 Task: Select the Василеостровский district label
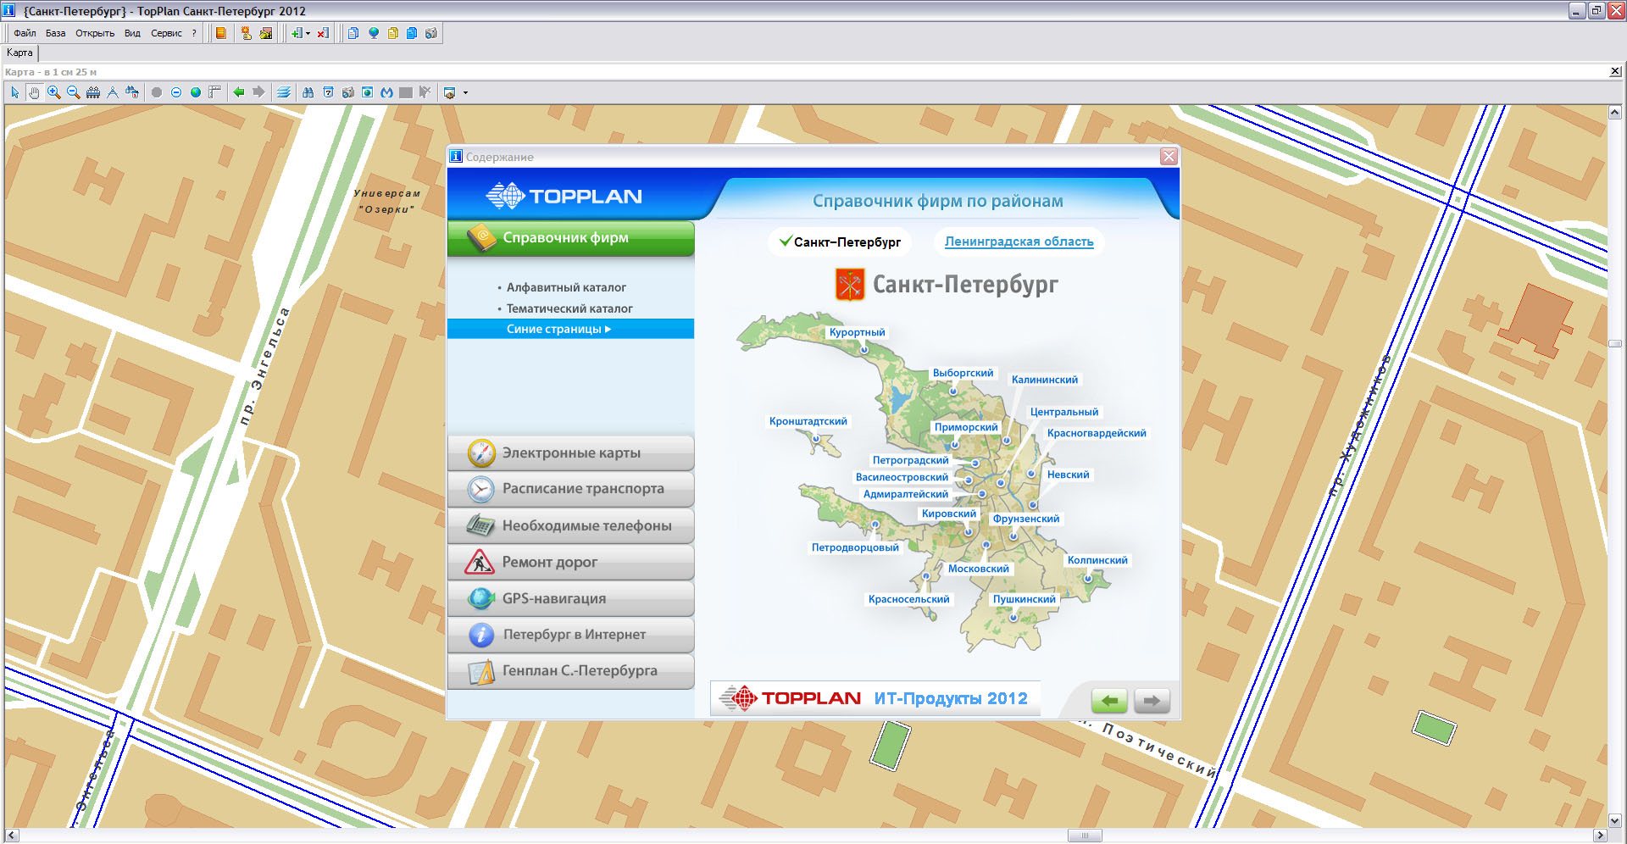pos(902,477)
